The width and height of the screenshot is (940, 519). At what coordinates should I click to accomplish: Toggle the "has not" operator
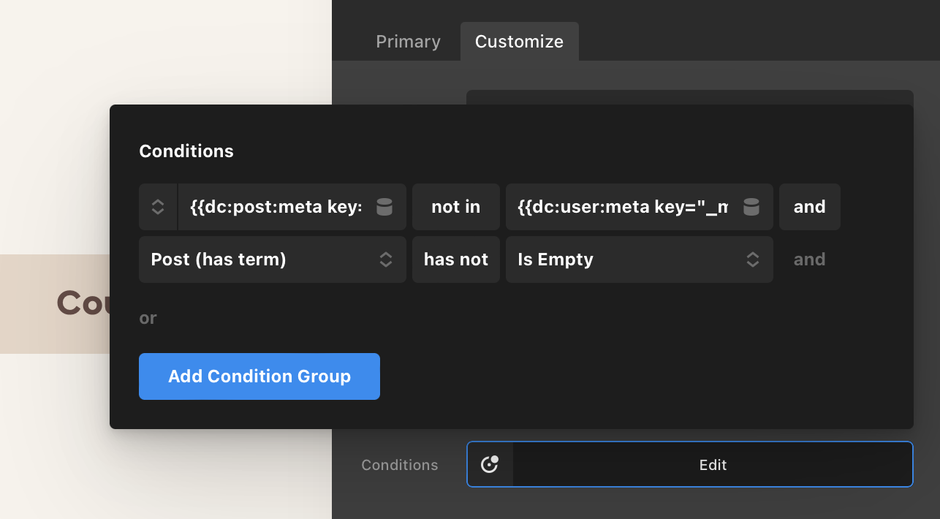tap(455, 259)
